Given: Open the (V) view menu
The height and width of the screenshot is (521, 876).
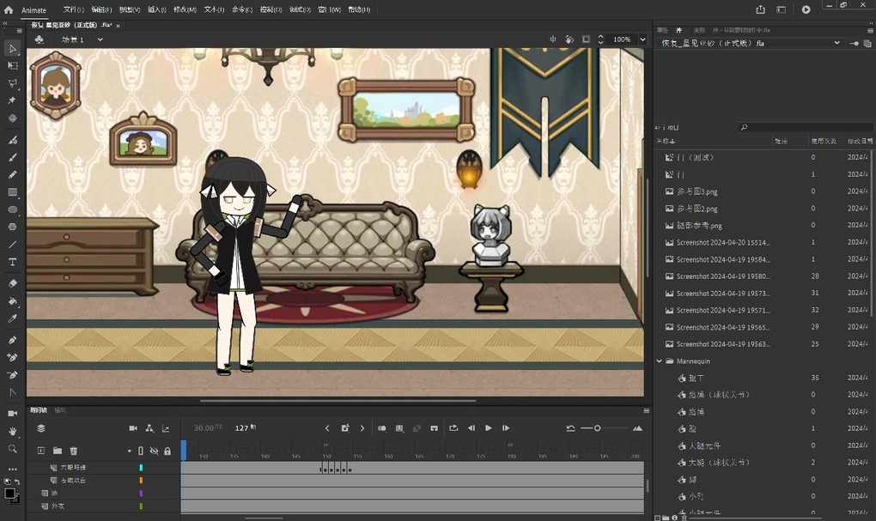Looking at the screenshot, I should pos(130,9).
